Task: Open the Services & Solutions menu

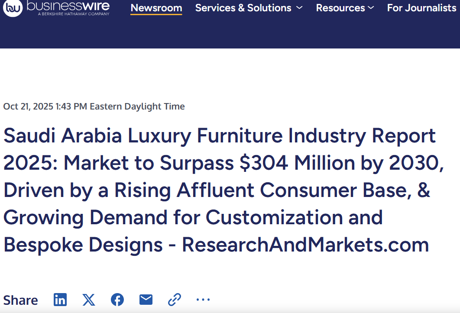Action: [243, 8]
